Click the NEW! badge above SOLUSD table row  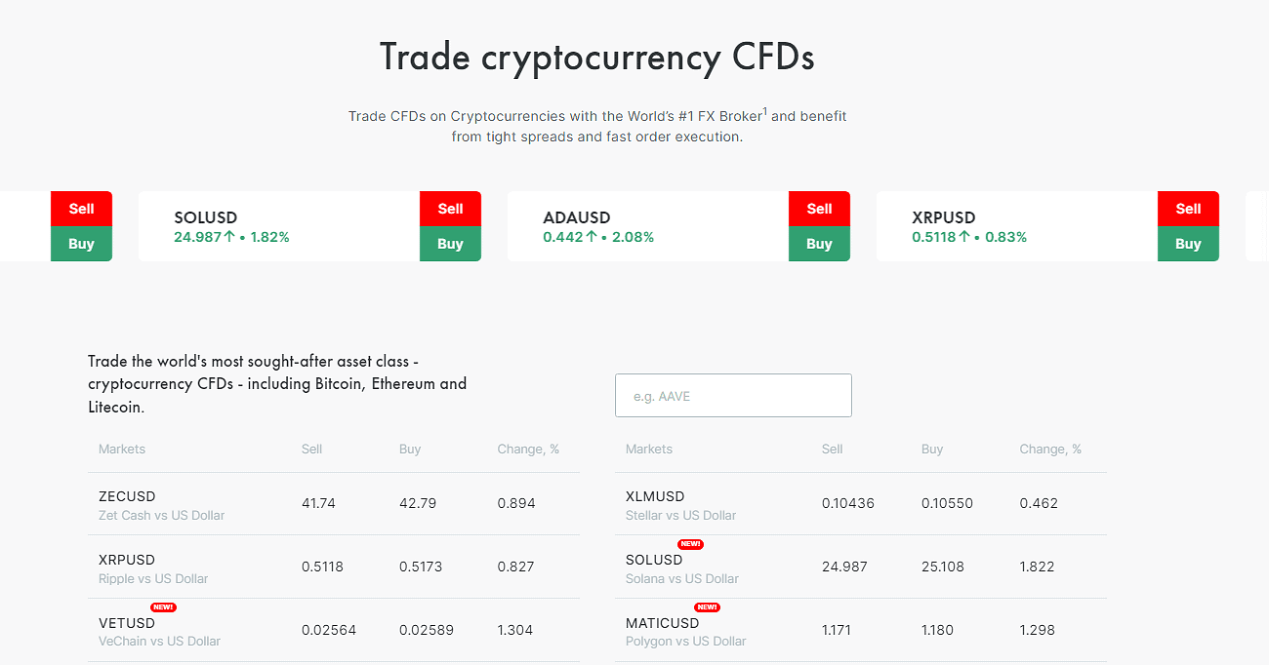point(690,544)
